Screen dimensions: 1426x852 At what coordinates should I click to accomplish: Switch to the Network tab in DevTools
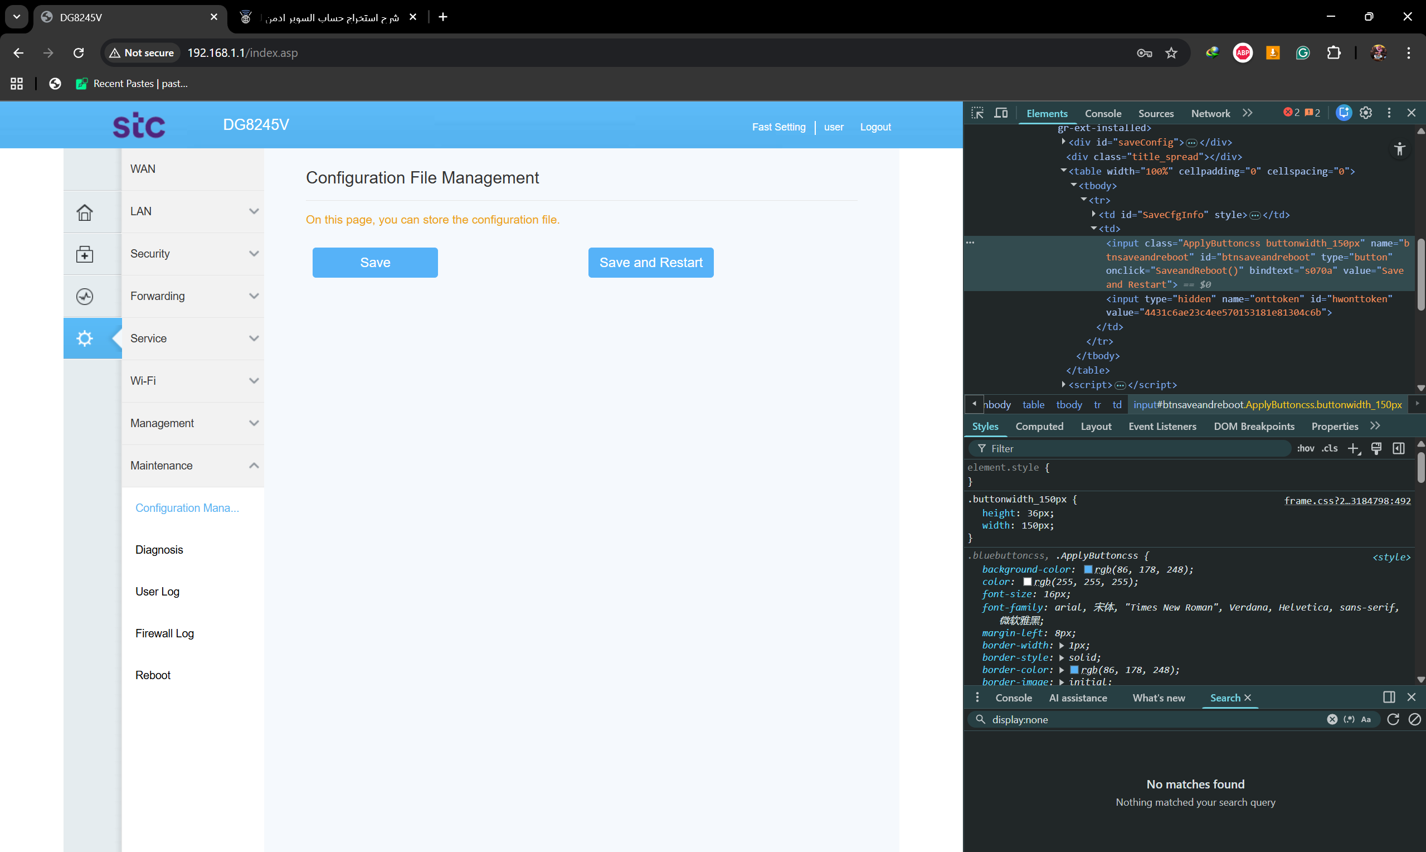1210,114
